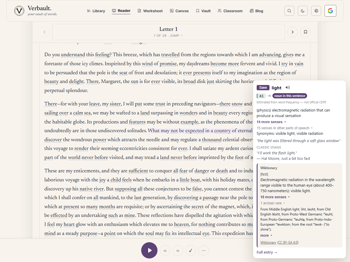Screen dimensions: 350x262
Task: Click the underlined word 'country'
Action: pos(223,131)
